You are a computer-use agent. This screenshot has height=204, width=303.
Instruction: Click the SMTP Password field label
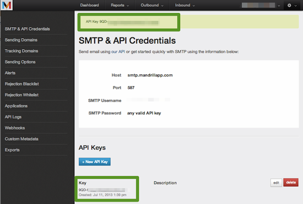[105, 113]
